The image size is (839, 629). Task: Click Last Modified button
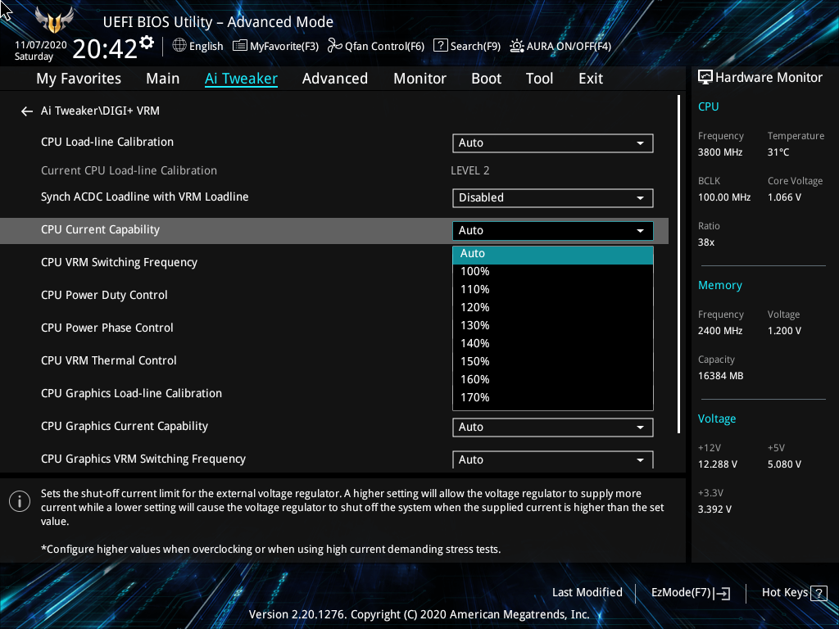pos(587,593)
